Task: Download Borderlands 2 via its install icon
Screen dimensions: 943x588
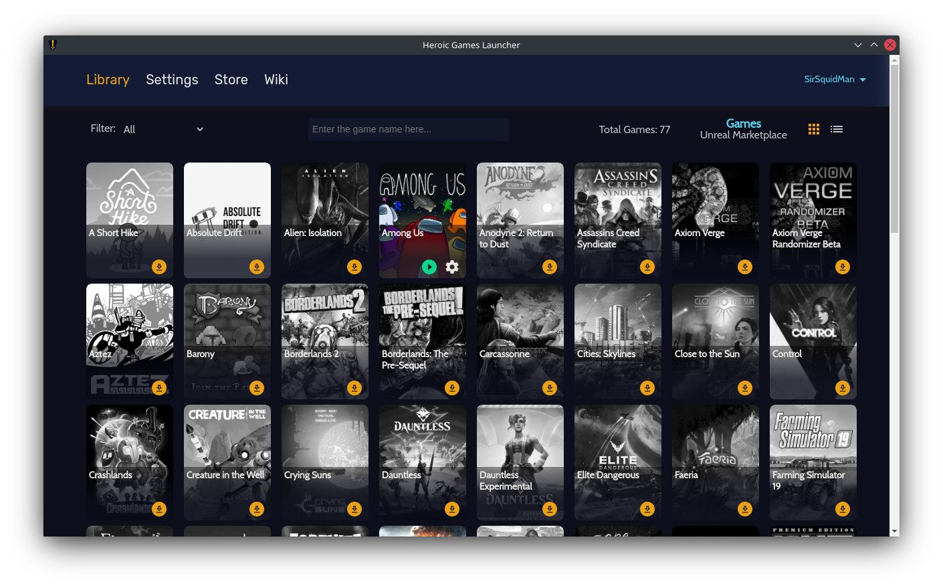Action: tap(354, 388)
